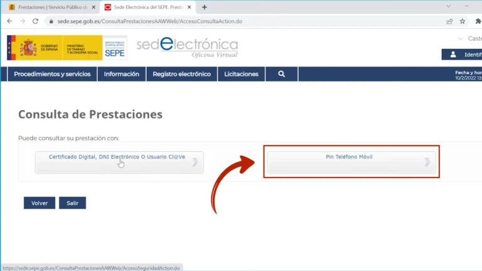Close the Sede Electrónica del SEPE tab
This screenshot has width=482, height=271.
tap(189, 7)
